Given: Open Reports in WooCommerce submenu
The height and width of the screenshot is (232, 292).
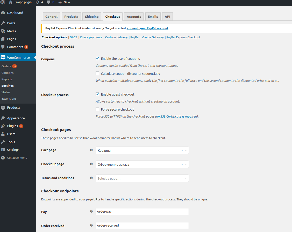Looking at the screenshot, I should tap(7, 79).
